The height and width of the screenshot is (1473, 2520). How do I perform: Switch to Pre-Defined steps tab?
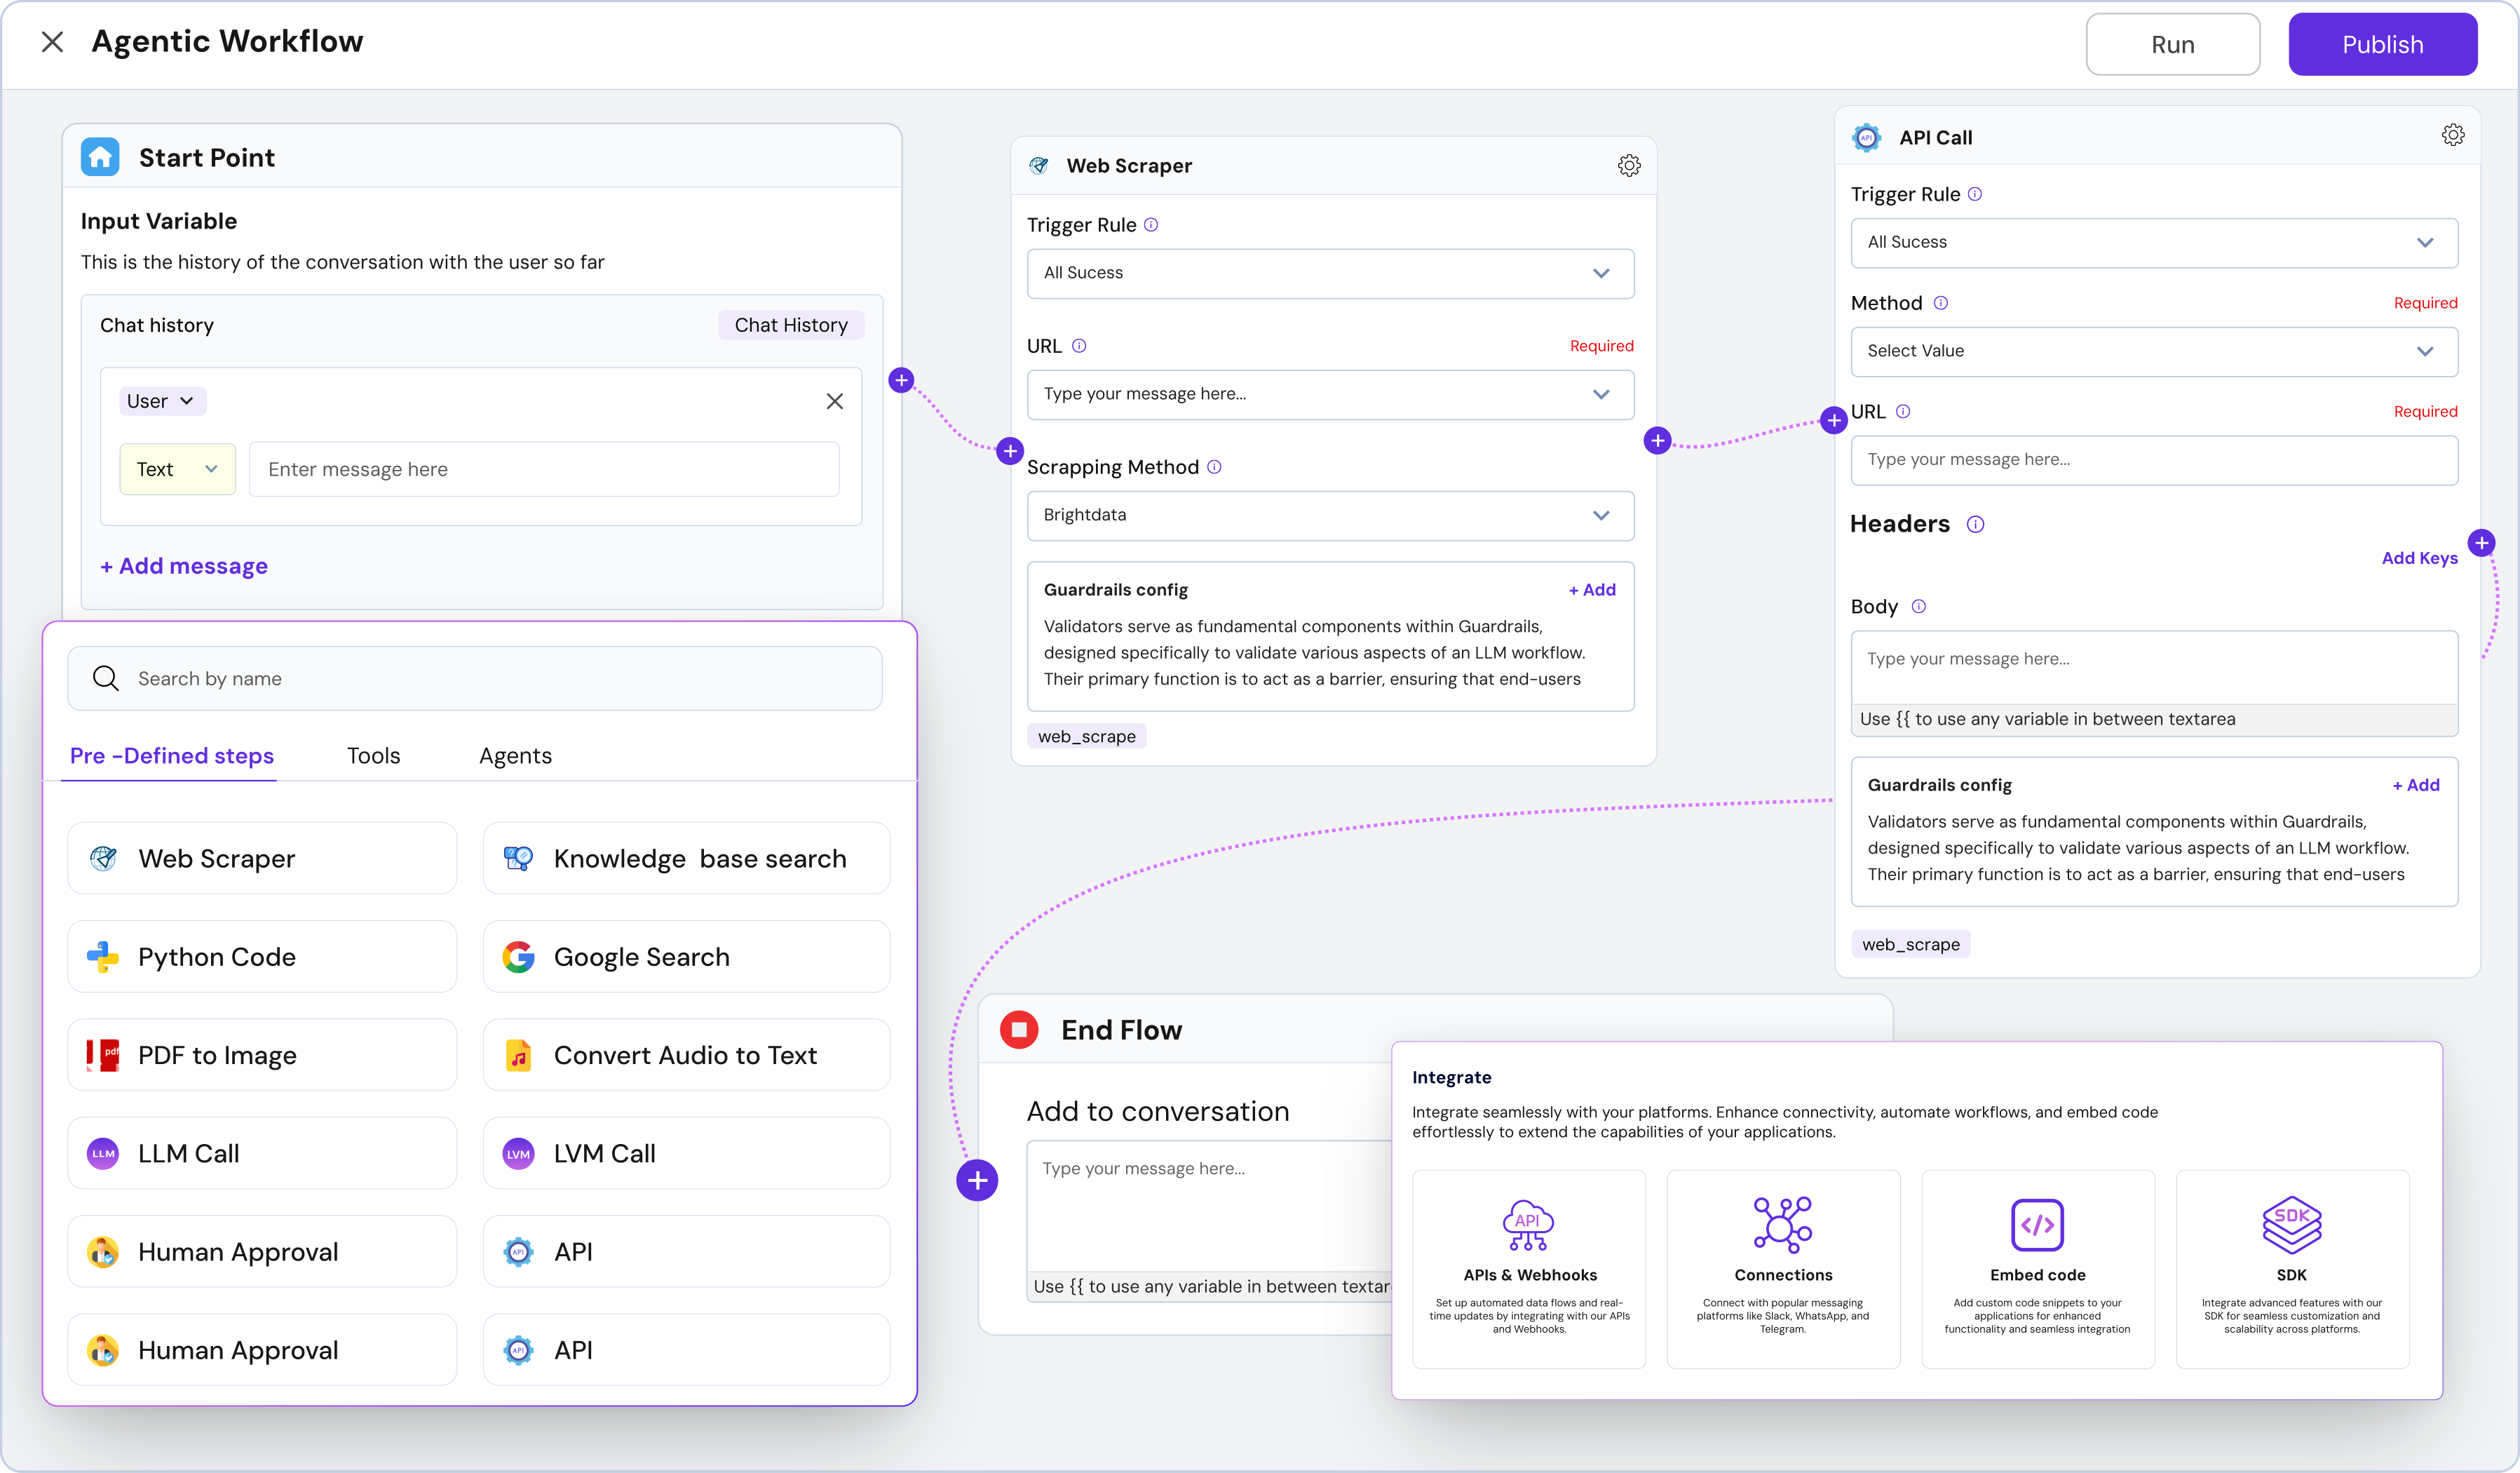click(171, 757)
